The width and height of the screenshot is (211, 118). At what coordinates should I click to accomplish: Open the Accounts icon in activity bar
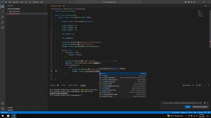point(3,103)
